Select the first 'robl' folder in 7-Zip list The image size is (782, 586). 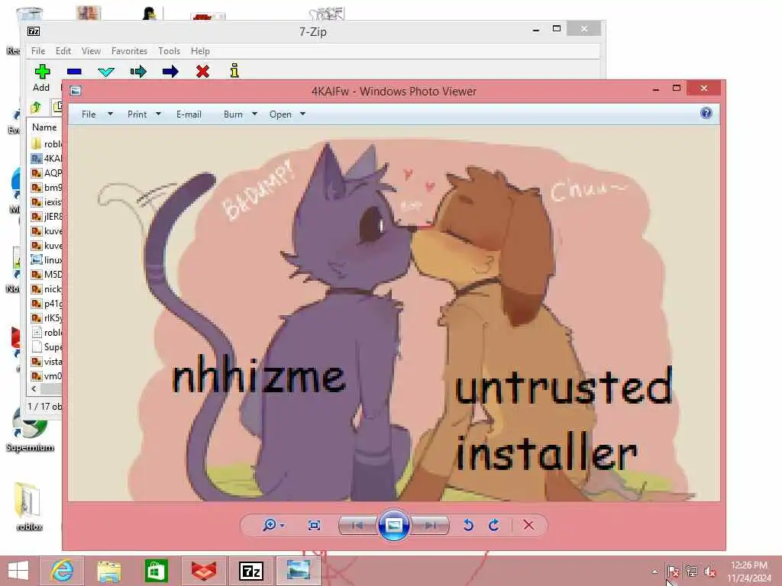46,144
